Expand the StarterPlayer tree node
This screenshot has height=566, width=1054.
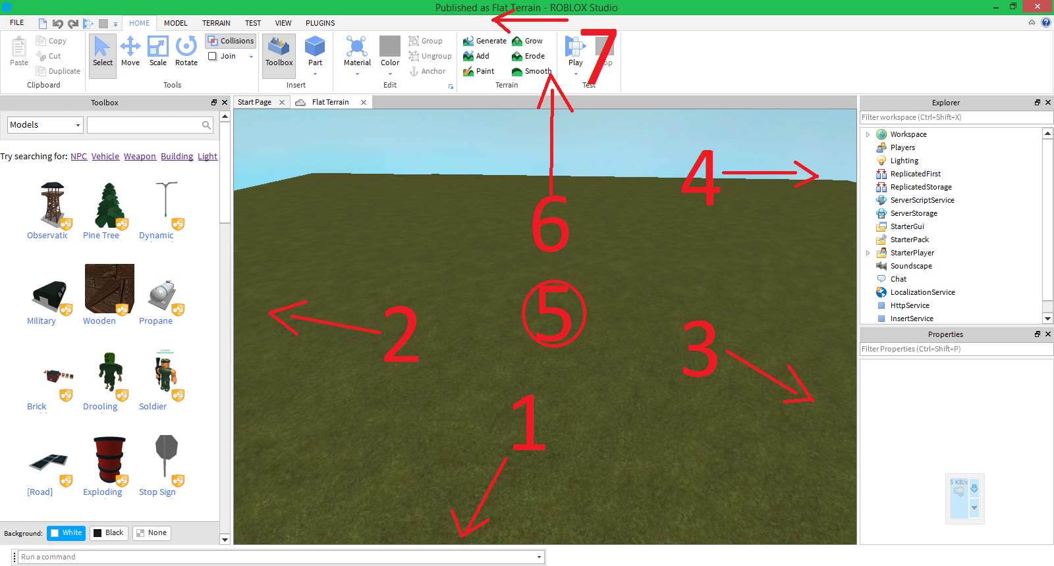pos(868,253)
